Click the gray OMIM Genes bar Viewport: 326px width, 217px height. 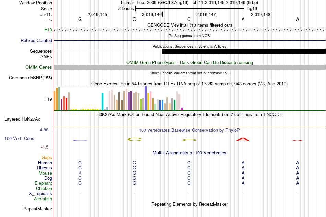(189, 67)
